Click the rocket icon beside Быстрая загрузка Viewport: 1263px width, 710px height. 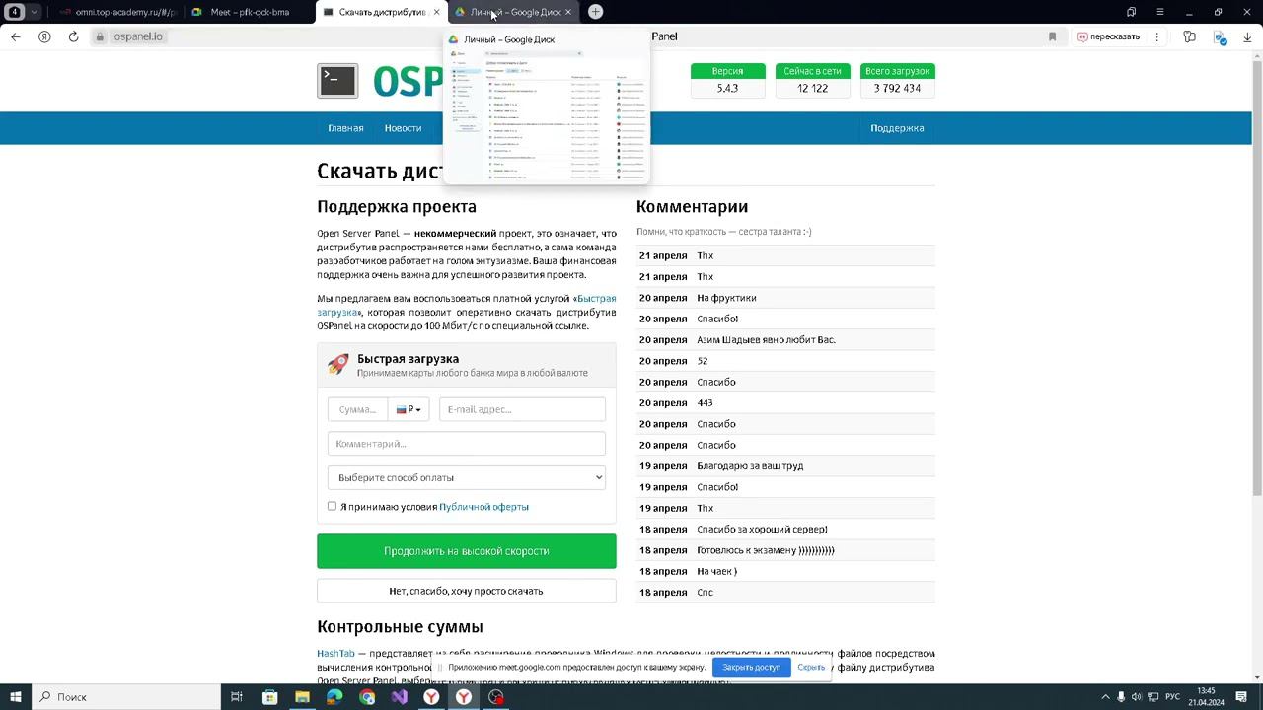pyautogui.click(x=338, y=365)
